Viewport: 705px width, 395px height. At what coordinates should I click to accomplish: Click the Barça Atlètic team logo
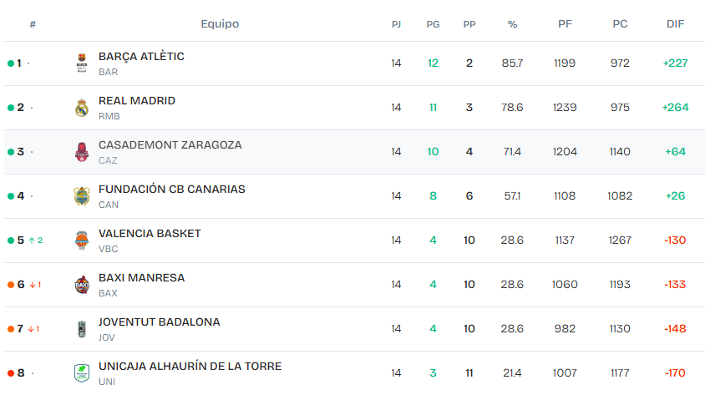pos(81,63)
